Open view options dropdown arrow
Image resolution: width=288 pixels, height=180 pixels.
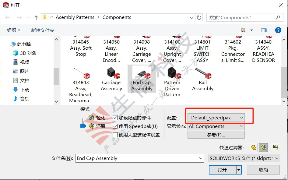251,30
